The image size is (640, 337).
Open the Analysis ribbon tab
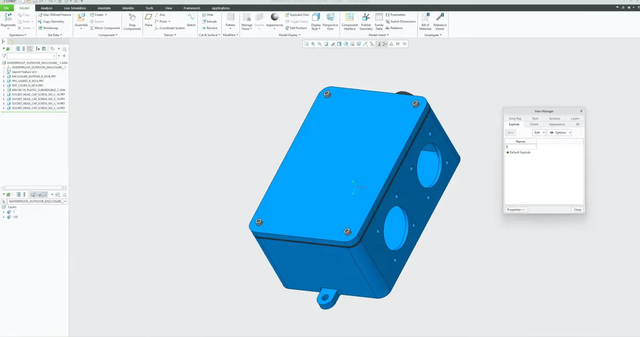47,8
